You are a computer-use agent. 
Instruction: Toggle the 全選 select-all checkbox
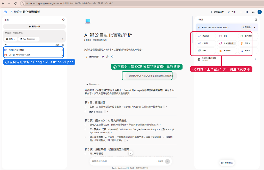(x=63, y=45)
